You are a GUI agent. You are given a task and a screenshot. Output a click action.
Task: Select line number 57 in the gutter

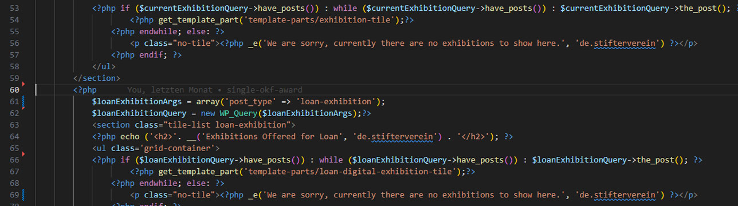[15, 55]
